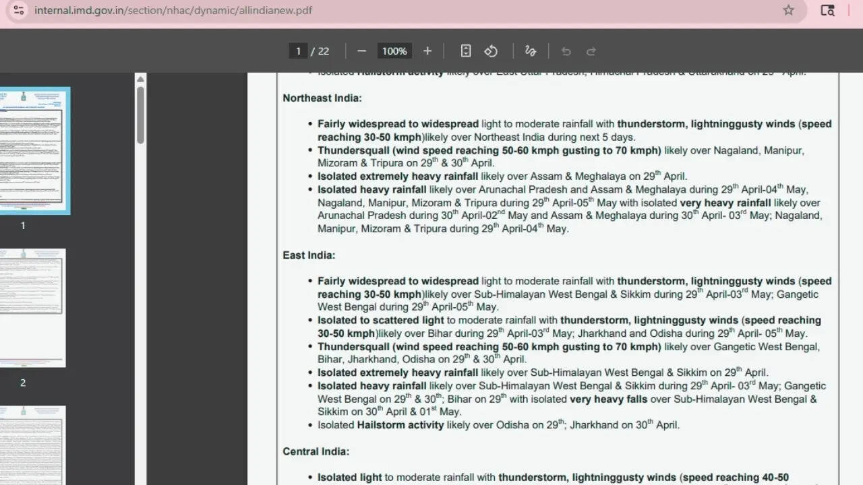
Task: Activate the draw annotation tool
Action: [531, 51]
